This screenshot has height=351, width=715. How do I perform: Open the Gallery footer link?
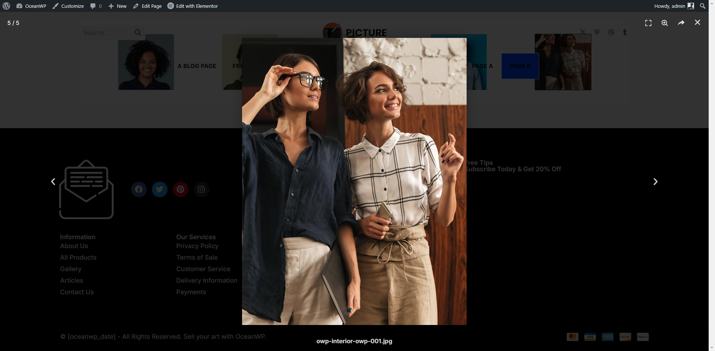tap(71, 269)
